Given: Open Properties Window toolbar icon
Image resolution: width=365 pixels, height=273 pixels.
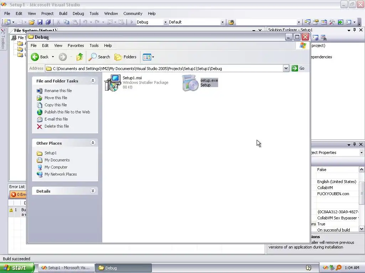Looking at the screenshot, I should tap(316, 22).
